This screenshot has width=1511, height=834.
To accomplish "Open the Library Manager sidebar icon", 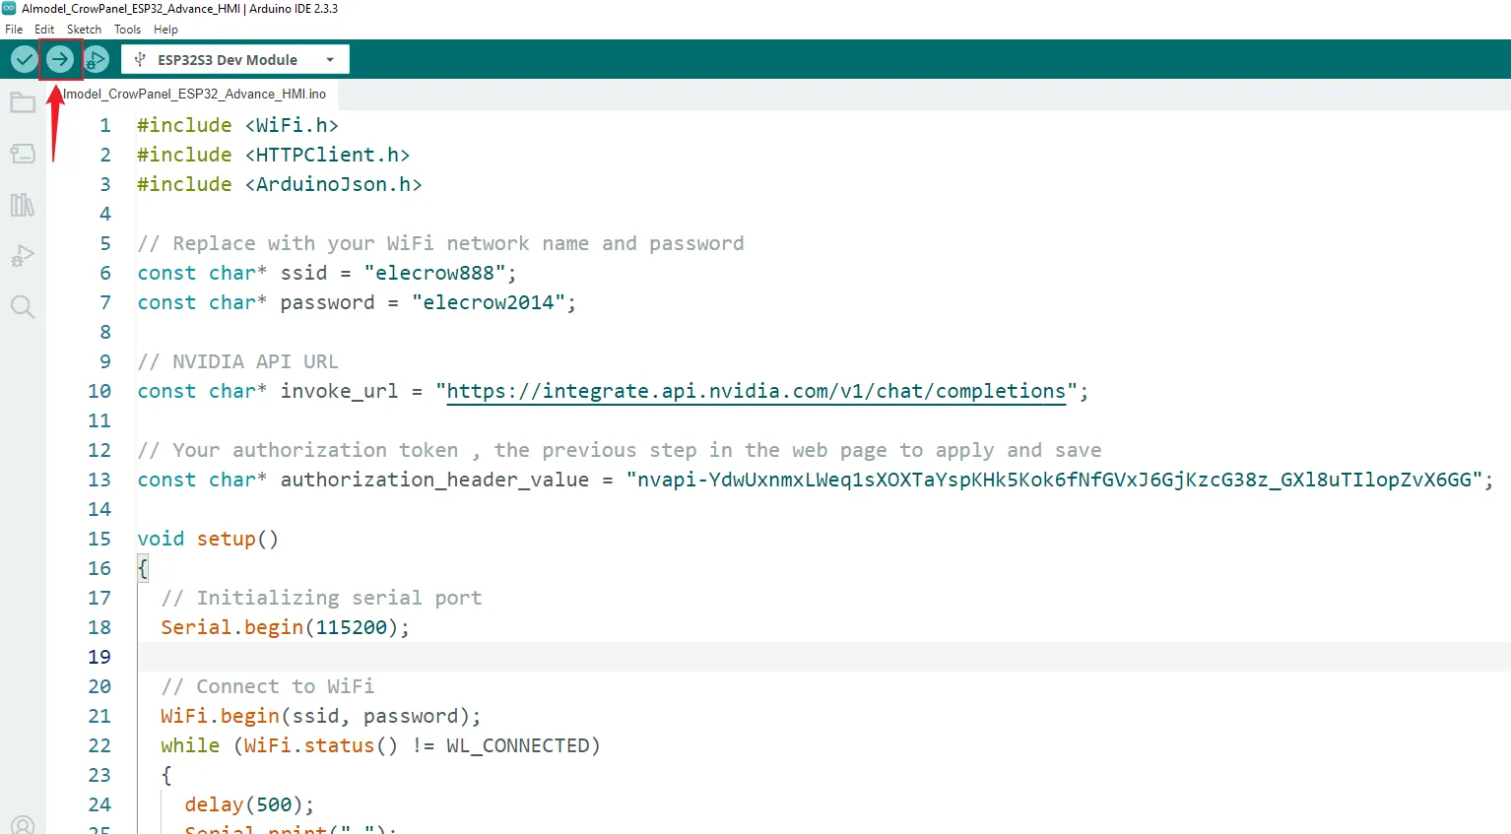I will pyautogui.click(x=23, y=205).
